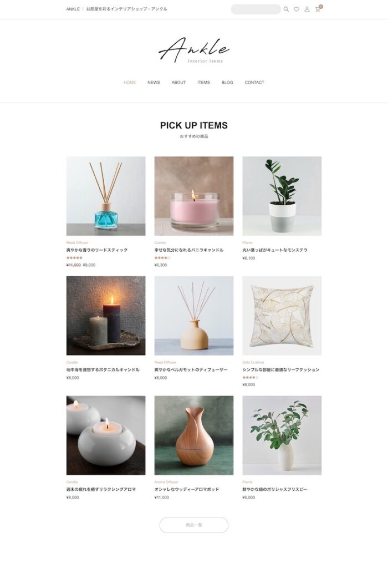Click the 商品一覧 button
388x568 pixels.
(x=194, y=525)
